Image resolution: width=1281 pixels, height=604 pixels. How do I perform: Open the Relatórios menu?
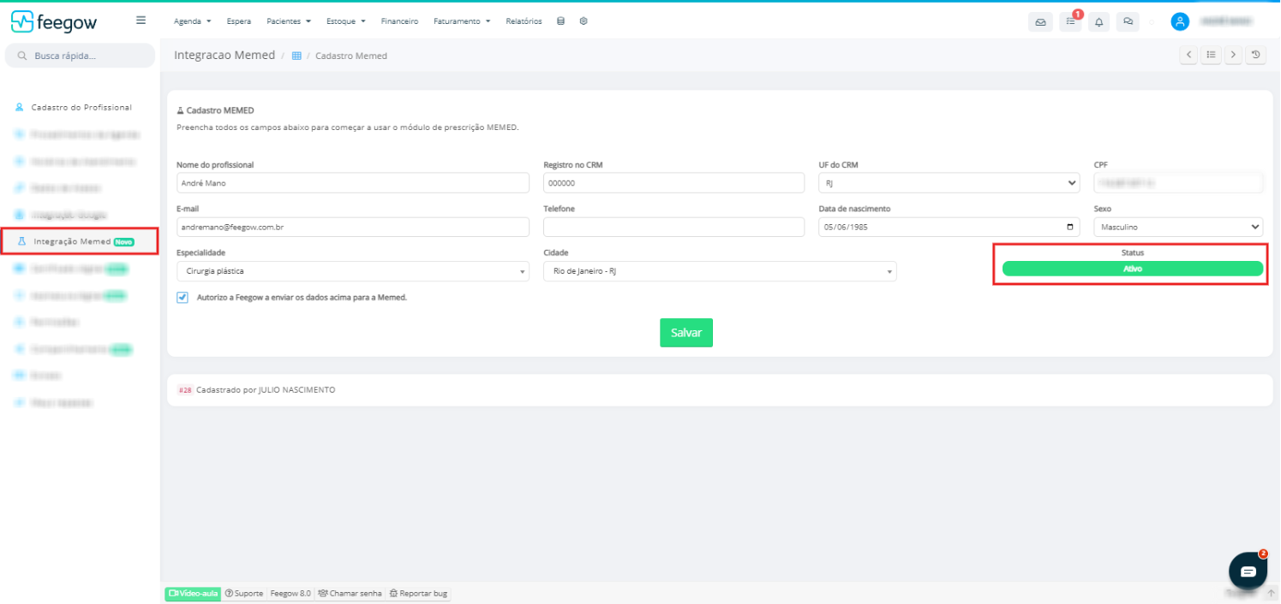pyautogui.click(x=524, y=21)
